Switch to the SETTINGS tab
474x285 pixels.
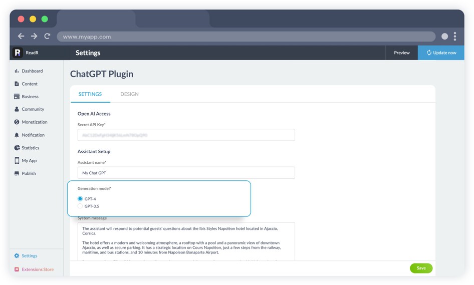point(90,94)
